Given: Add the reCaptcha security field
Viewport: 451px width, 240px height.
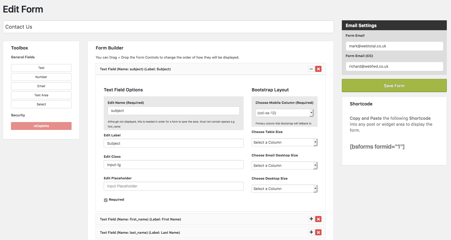Looking at the screenshot, I should coord(41,126).
